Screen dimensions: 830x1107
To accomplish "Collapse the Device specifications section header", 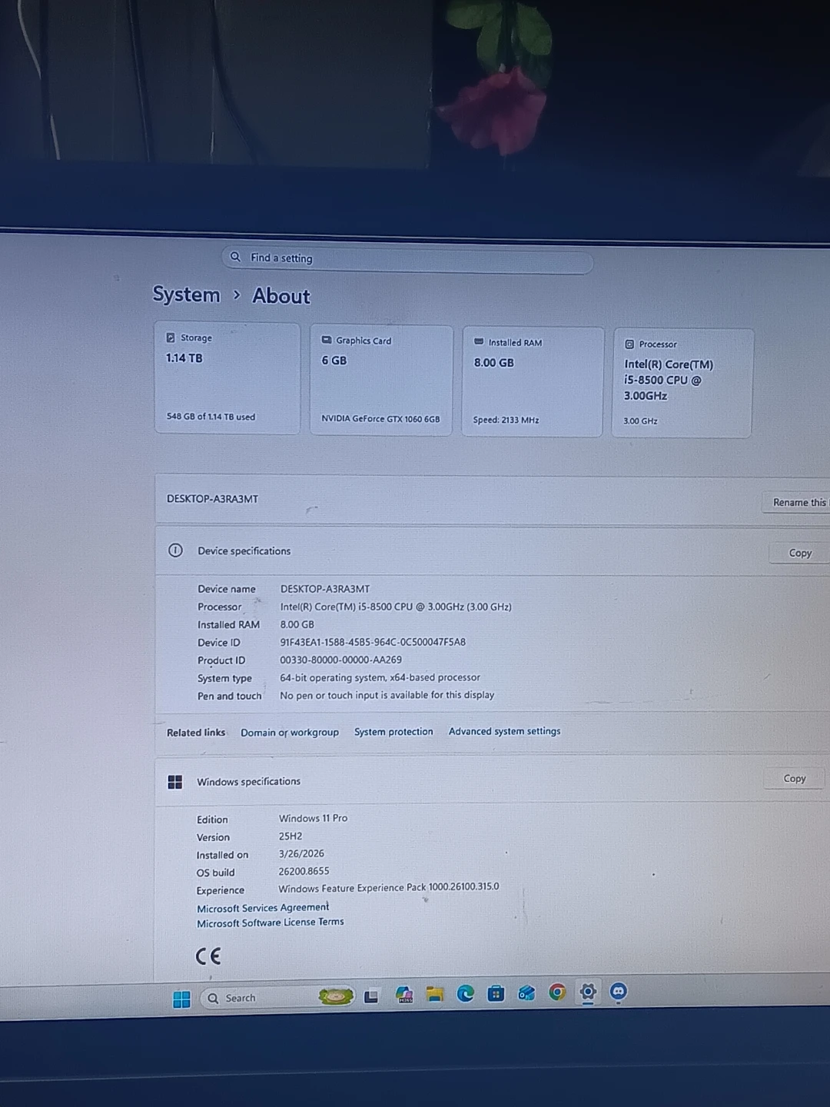I will point(492,551).
